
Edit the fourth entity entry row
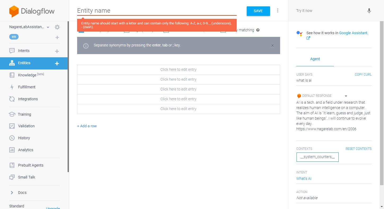pos(178,99)
